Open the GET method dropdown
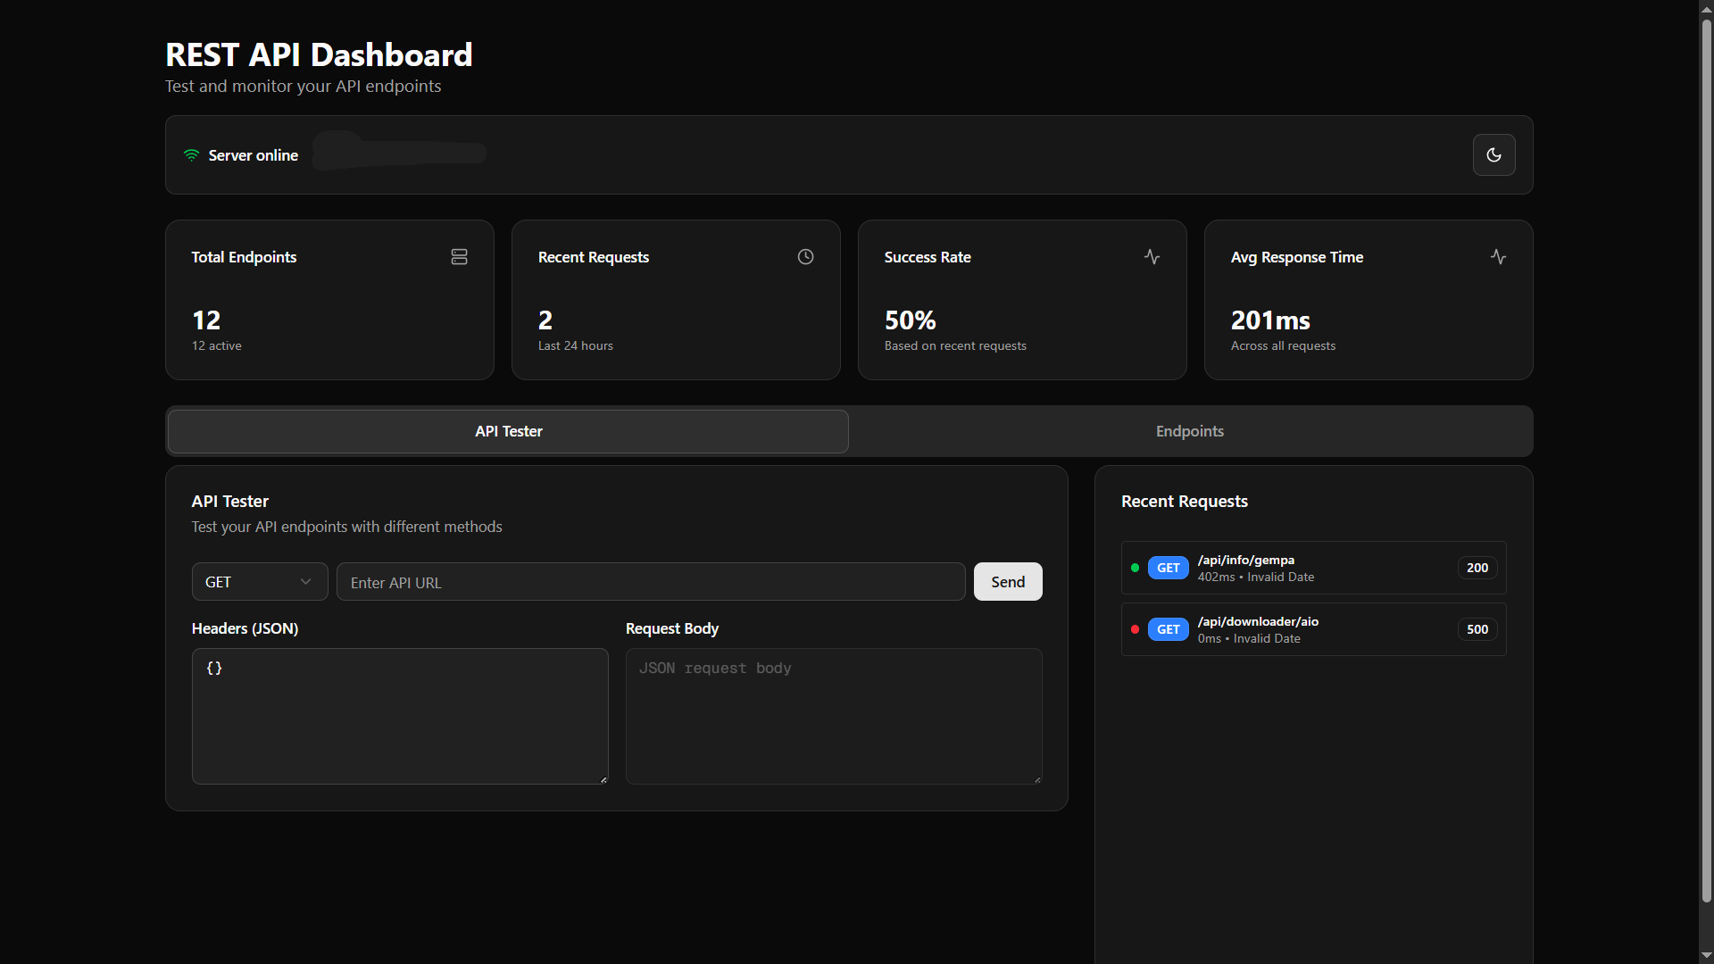The image size is (1714, 964). [x=259, y=582]
